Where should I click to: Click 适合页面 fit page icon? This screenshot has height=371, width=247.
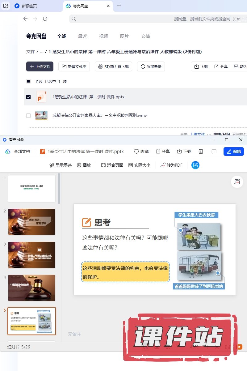click(x=103, y=165)
